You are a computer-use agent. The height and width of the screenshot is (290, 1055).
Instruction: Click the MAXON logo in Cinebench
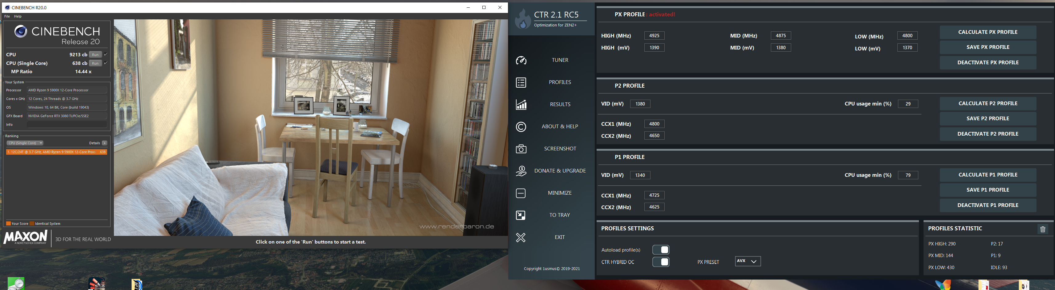(x=25, y=237)
